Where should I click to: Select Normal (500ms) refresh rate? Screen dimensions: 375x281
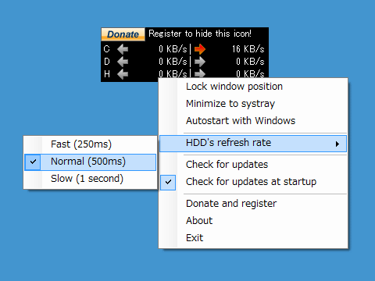(91, 162)
